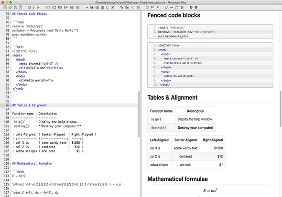Click the fourth document icon before Bold
Screen dimensions: 282x197
click(21, 7)
